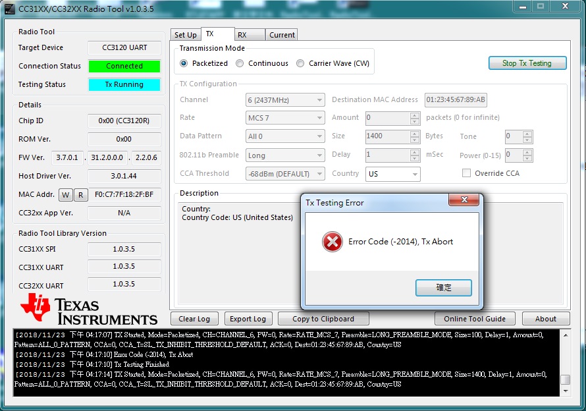This screenshot has width=586, height=411.
Task: Open the Rate dropdown showing MCS 7
Action: (x=285, y=118)
